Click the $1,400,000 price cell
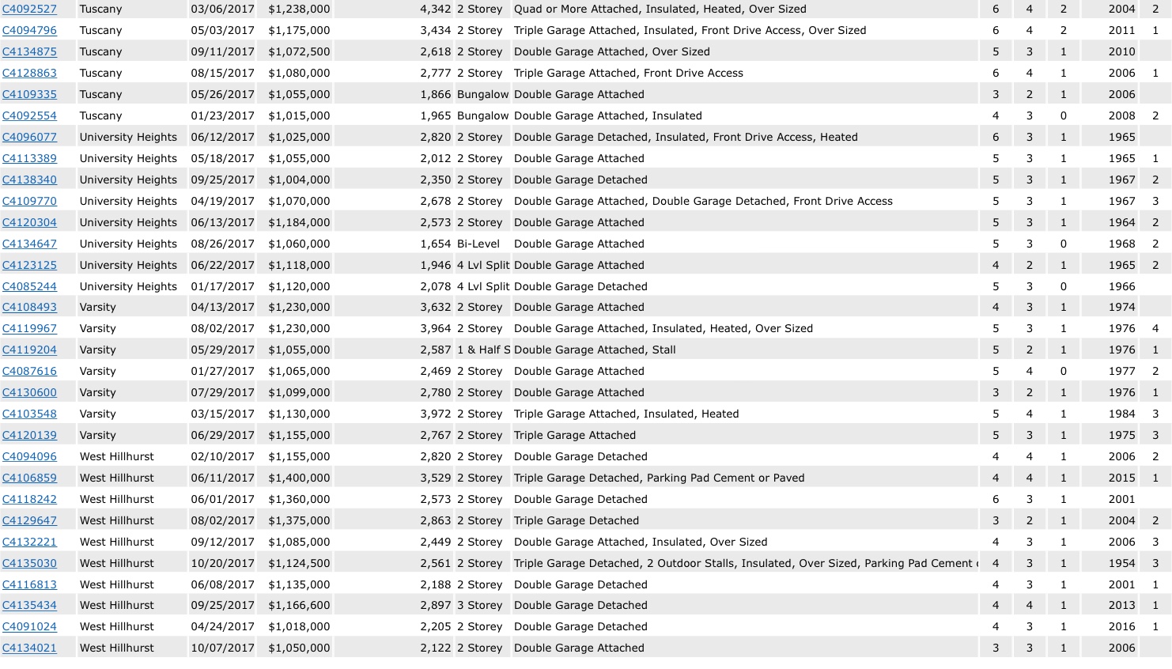Image resolution: width=1172 pixels, height=669 pixels. click(x=299, y=478)
